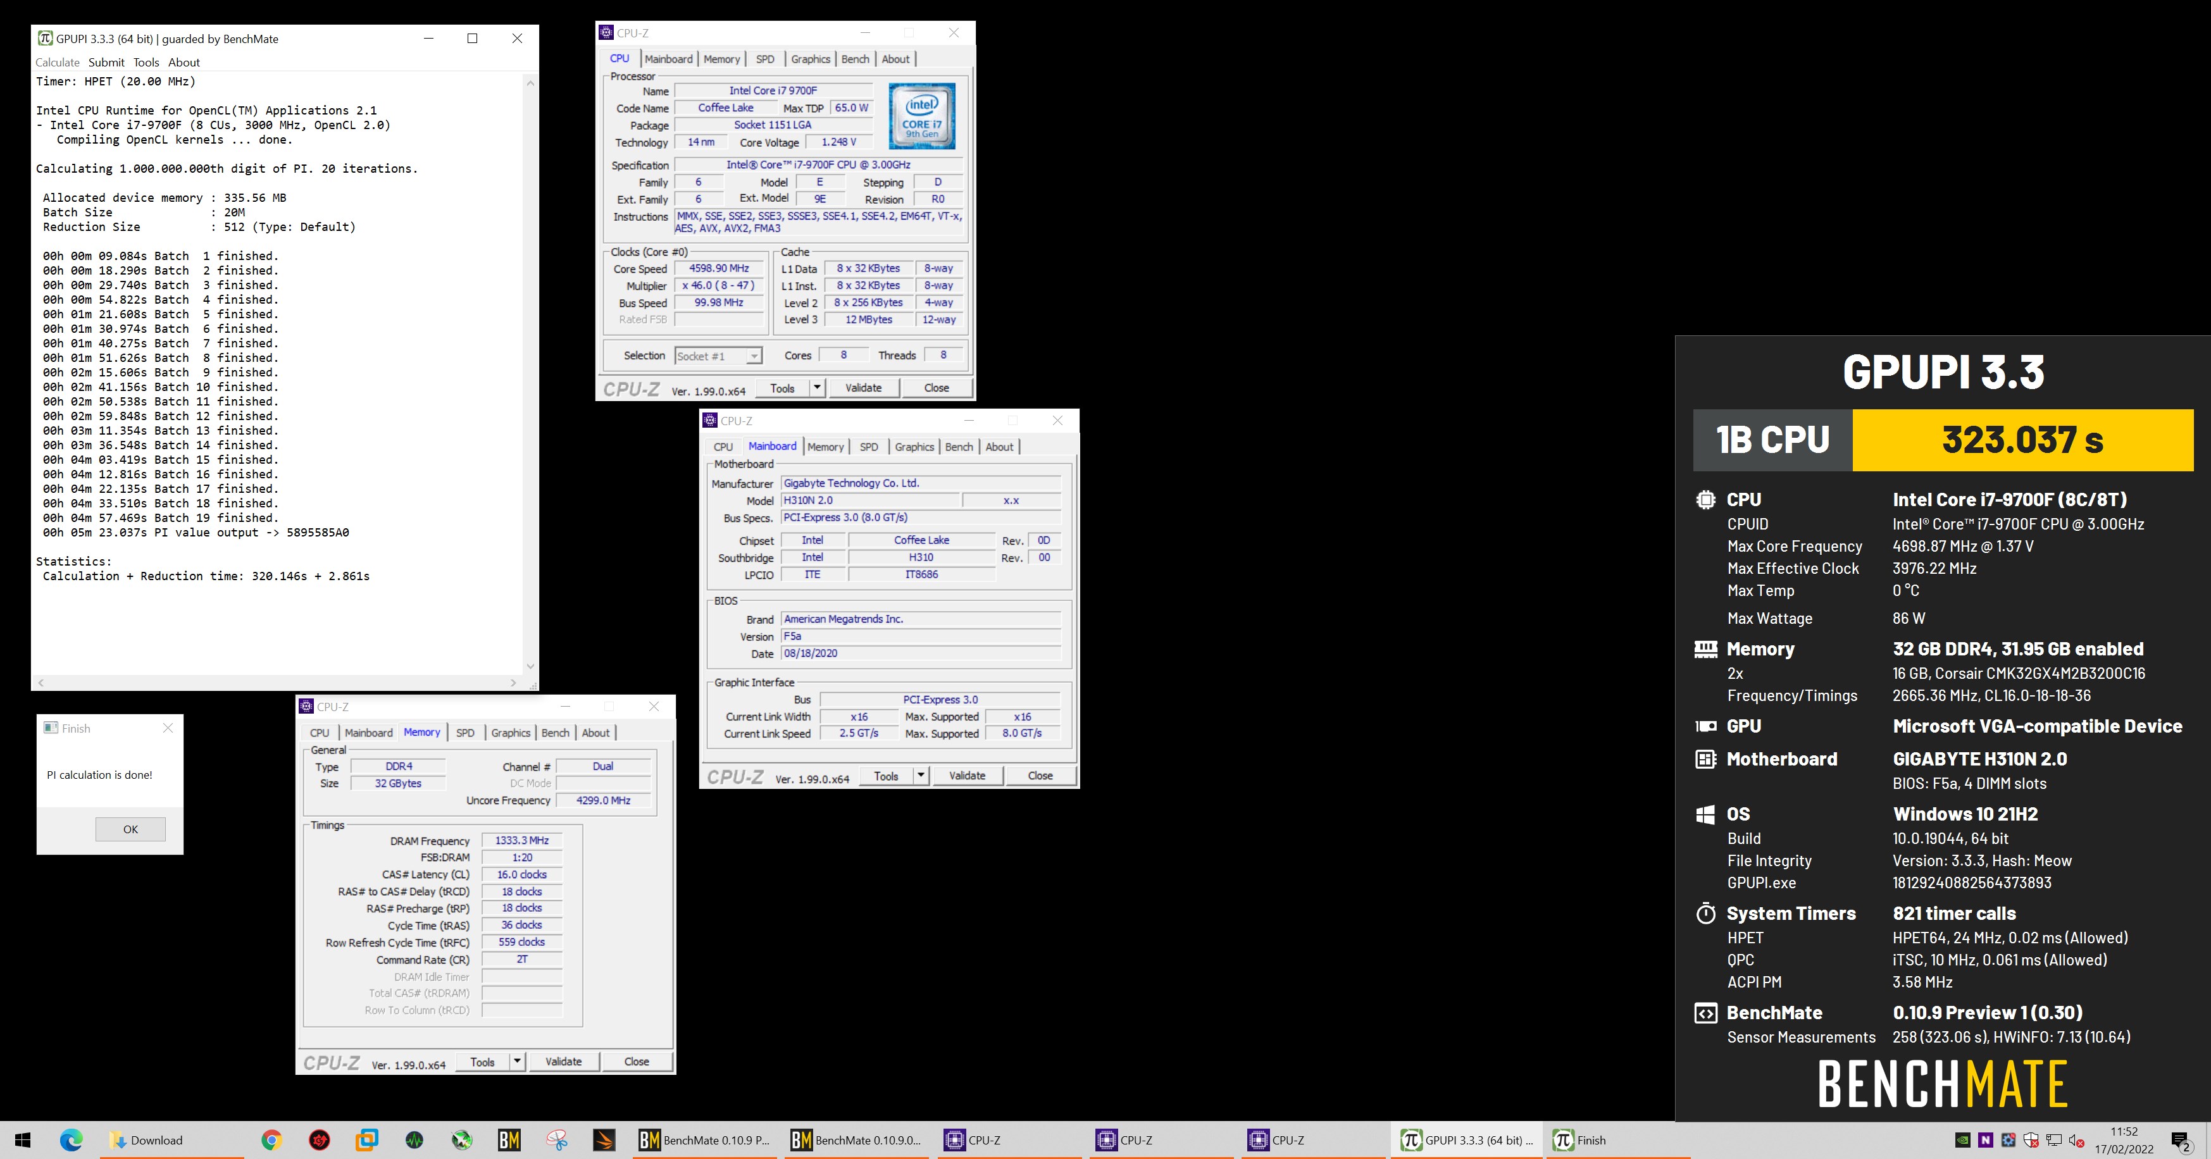Open the OneNote tray icon

pos(1985,1140)
